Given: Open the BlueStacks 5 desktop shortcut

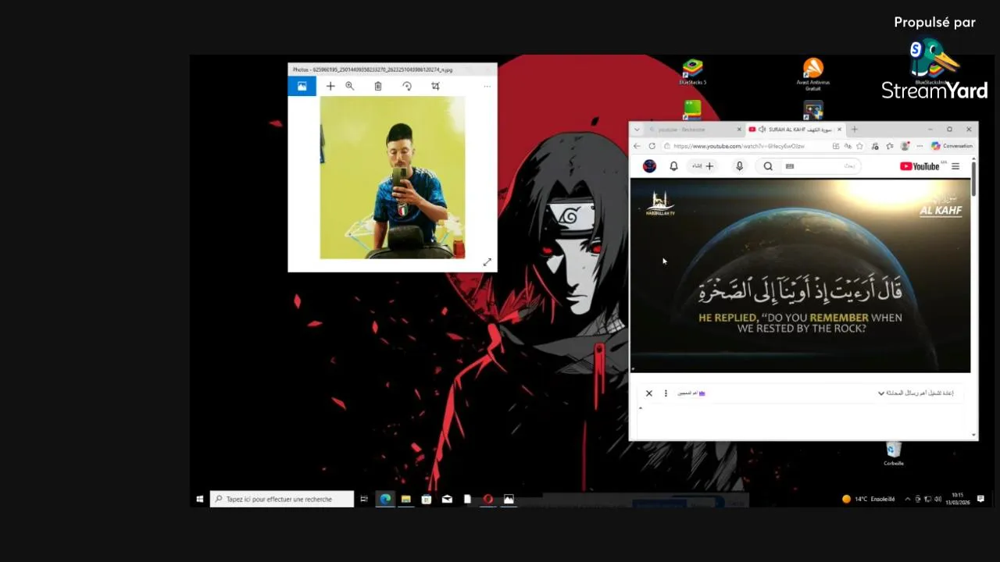Looking at the screenshot, I should point(692,72).
